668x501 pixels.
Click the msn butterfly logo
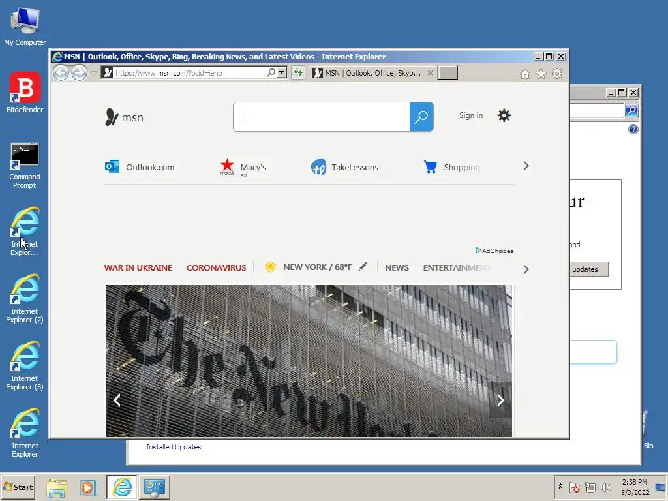pos(112,117)
